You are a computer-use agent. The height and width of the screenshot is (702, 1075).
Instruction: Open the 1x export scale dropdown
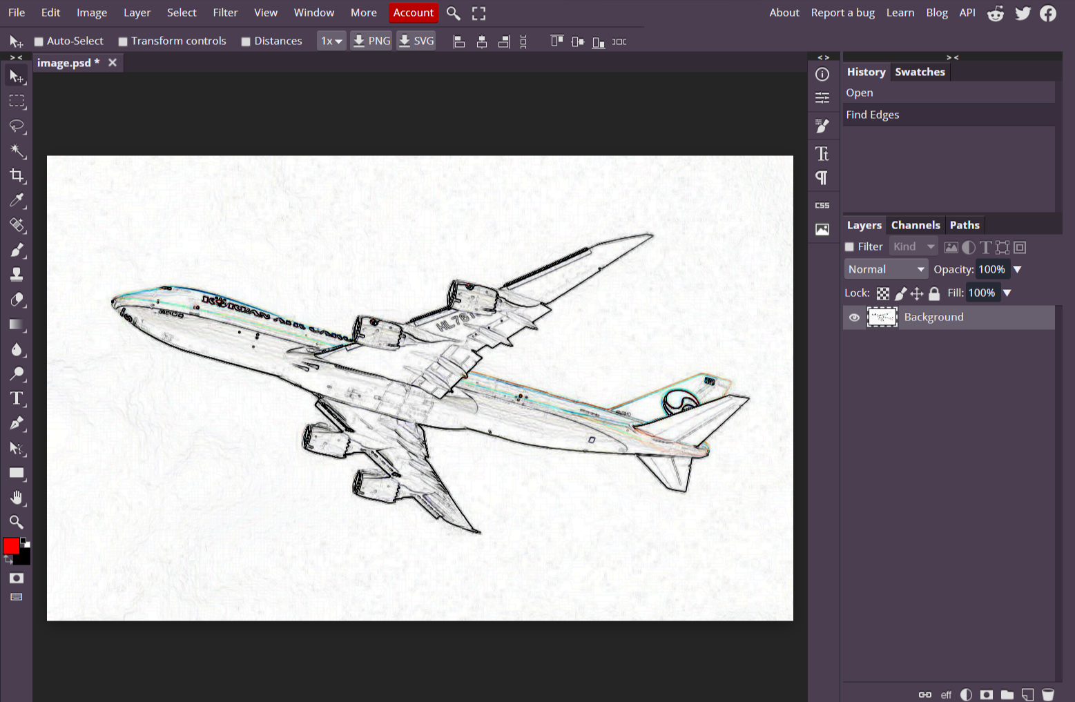331,41
